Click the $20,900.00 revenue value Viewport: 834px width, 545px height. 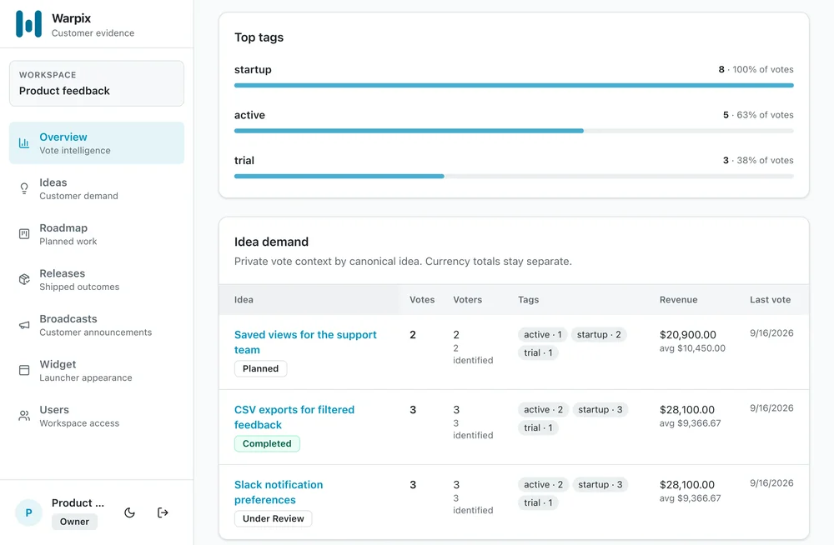[688, 334]
